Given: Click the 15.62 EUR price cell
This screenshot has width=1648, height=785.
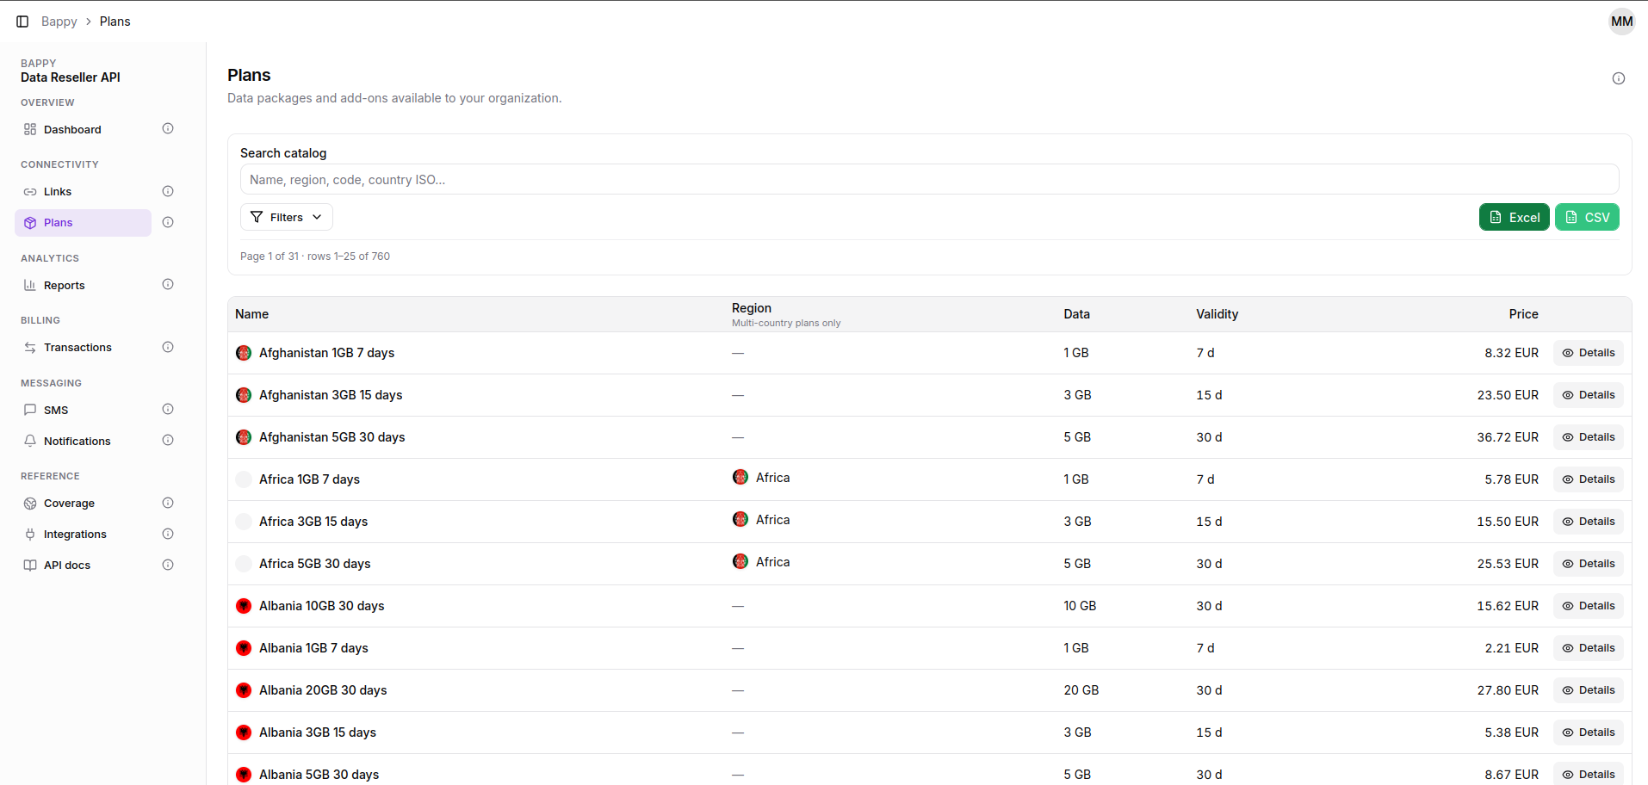Looking at the screenshot, I should pos(1508,606).
